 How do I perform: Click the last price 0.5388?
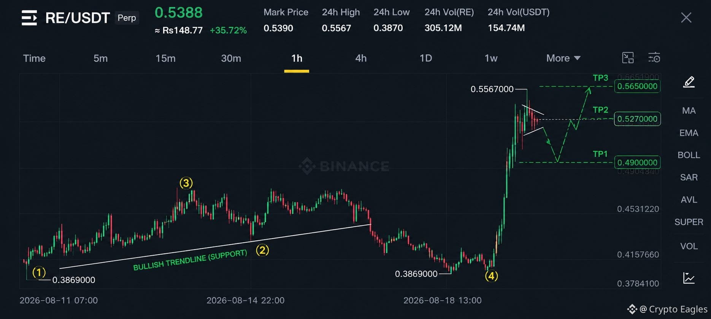tap(179, 13)
